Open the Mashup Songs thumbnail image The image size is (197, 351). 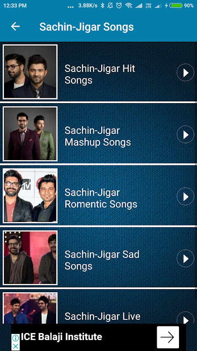point(30,134)
